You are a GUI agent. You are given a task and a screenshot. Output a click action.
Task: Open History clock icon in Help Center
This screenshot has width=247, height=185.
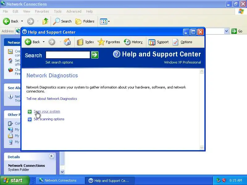coord(127,42)
